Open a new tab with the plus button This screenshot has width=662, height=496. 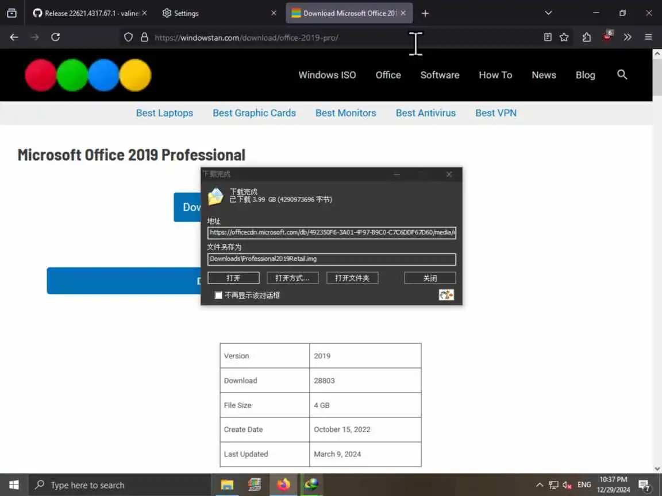pos(425,14)
